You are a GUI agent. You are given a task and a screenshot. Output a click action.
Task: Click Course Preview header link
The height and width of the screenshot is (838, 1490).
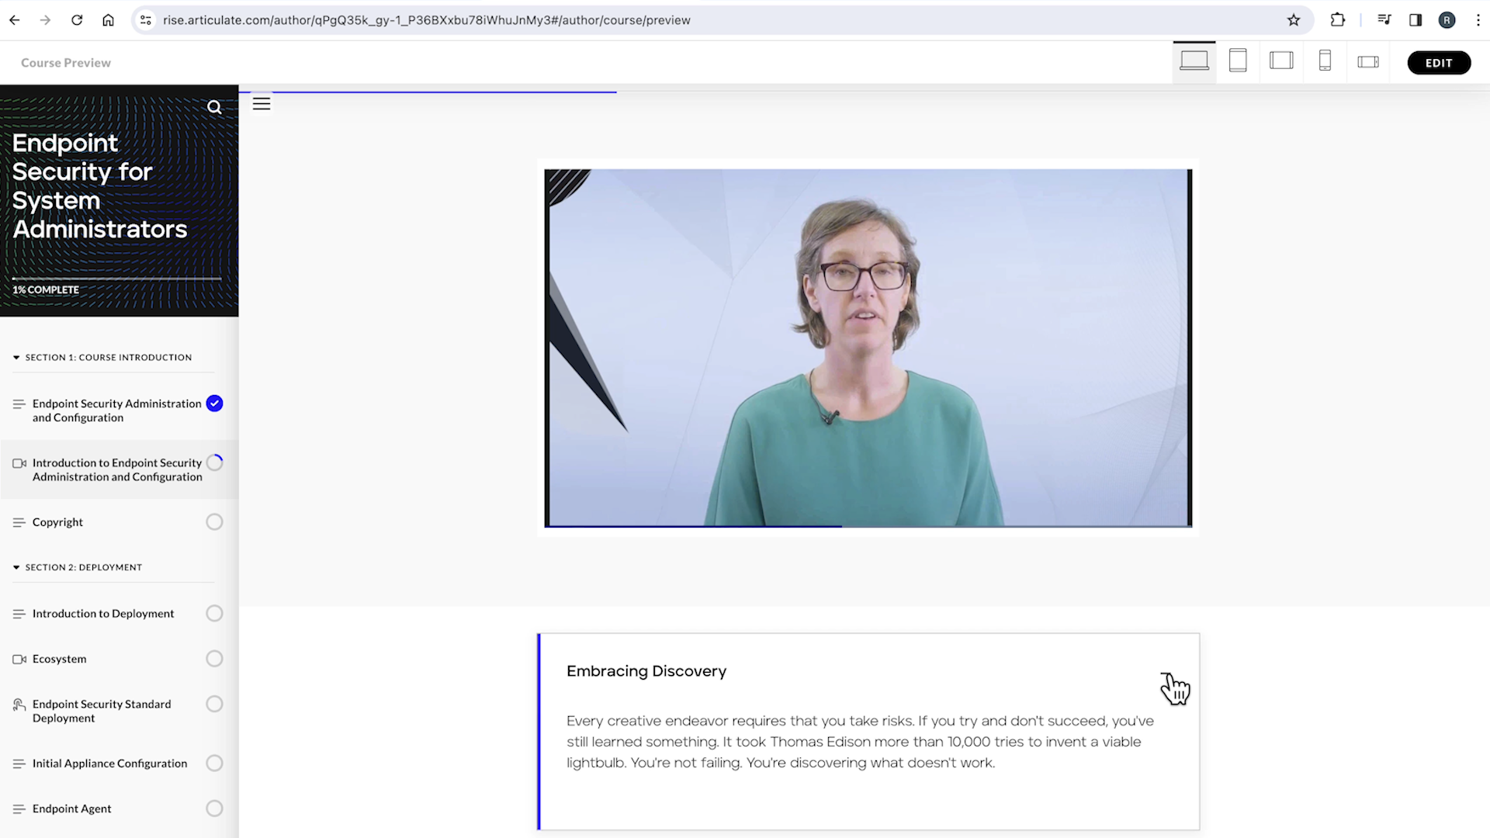pos(66,63)
